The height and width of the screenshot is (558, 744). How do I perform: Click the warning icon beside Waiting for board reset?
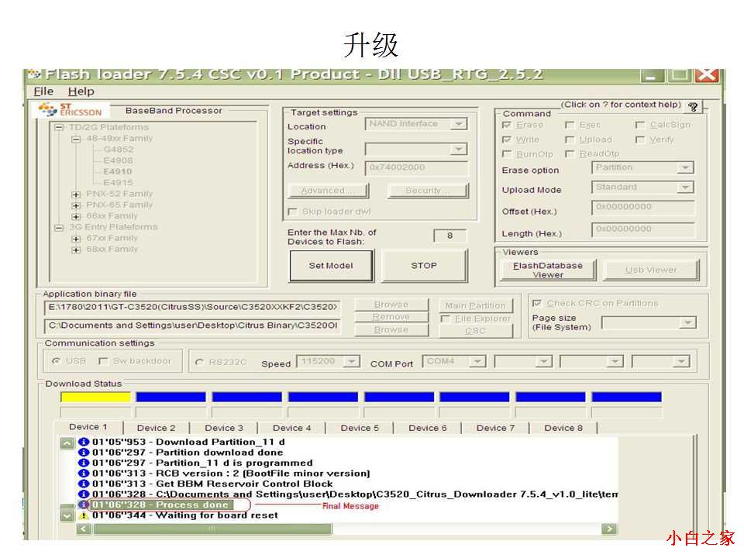(x=84, y=516)
